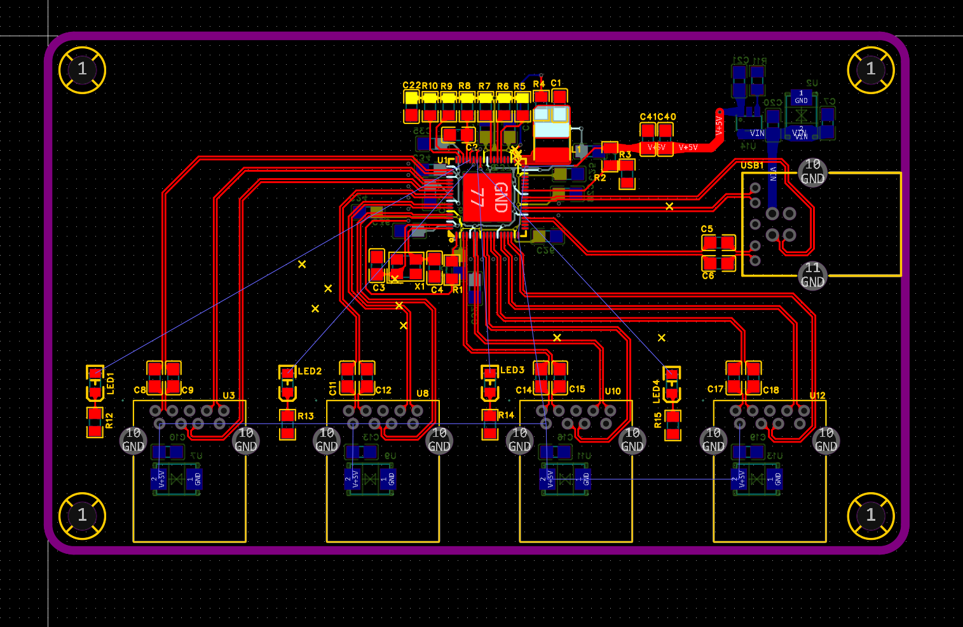This screenshot has width=963, height=627.
Task: Click the U12 reference label
Action: pos(817,396)
